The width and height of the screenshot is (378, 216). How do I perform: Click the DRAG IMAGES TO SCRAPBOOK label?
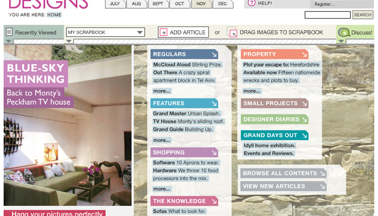[281, 32]
